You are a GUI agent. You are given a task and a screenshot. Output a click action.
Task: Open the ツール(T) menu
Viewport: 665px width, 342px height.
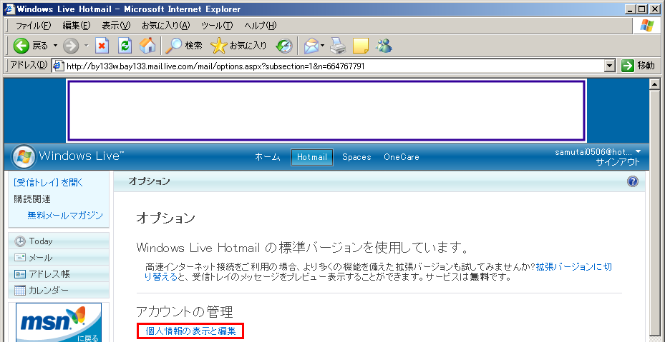(217, 26)
